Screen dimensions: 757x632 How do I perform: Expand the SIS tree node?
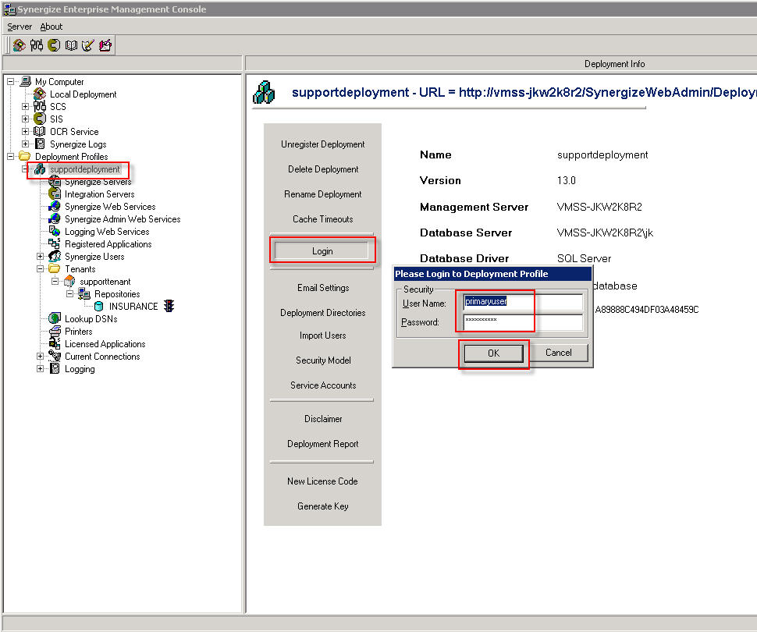click(25, 119)
